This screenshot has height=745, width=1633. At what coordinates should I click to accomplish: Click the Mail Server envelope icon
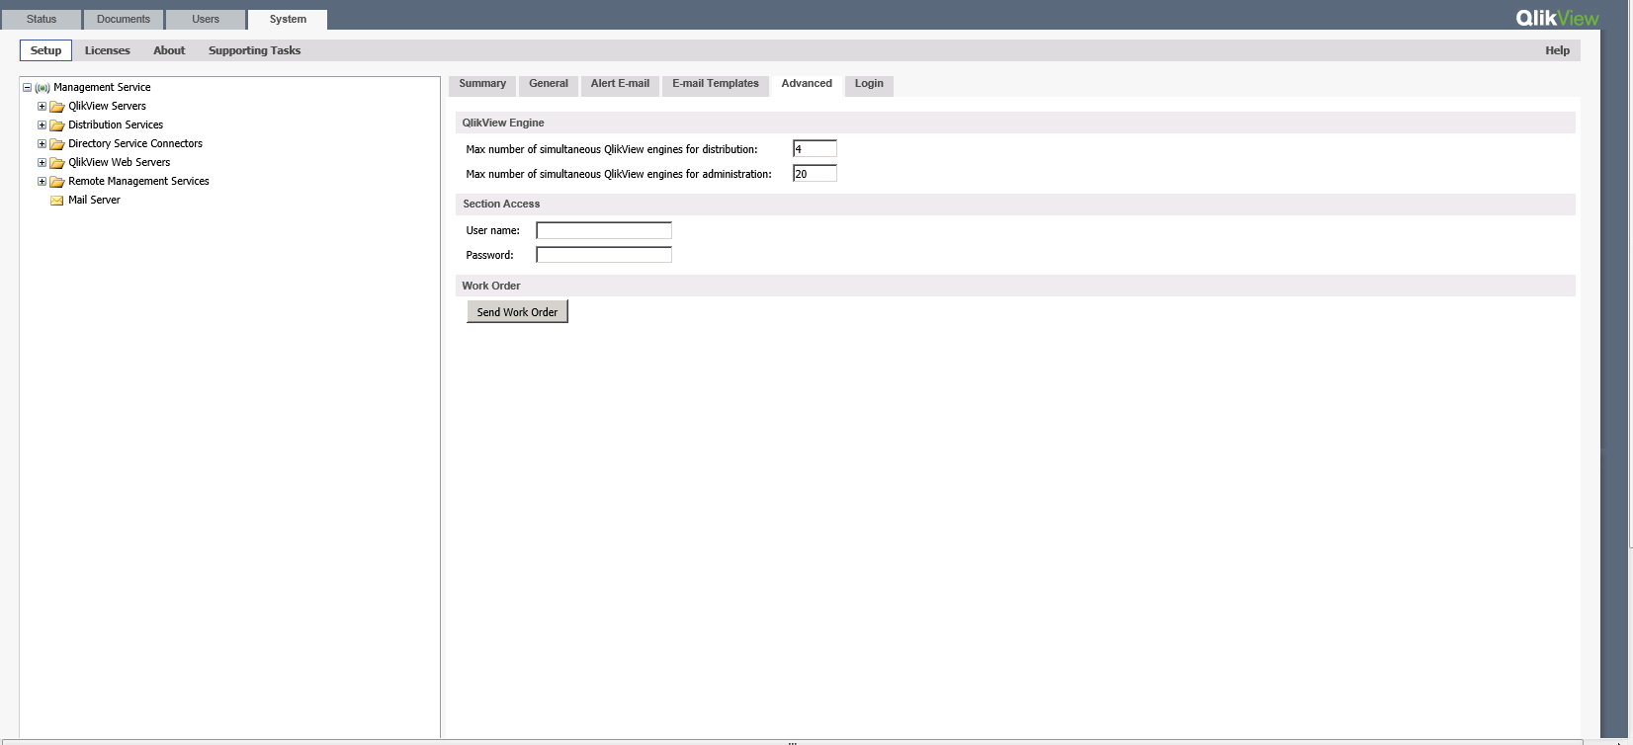click(x=57, y=201)
